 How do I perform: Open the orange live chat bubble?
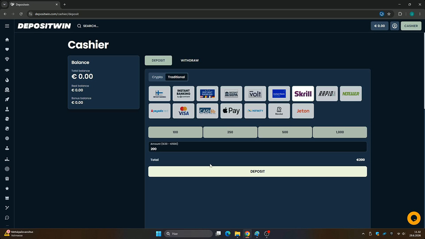pos(414,218)
